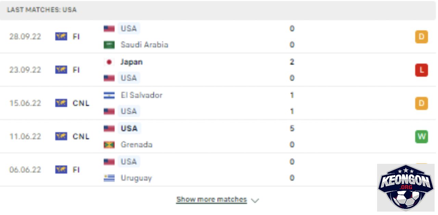Viewport: 438px width, 215px height.
Task: Click the USA flag in the 28.09.22 match
Action: coord(109,29)
